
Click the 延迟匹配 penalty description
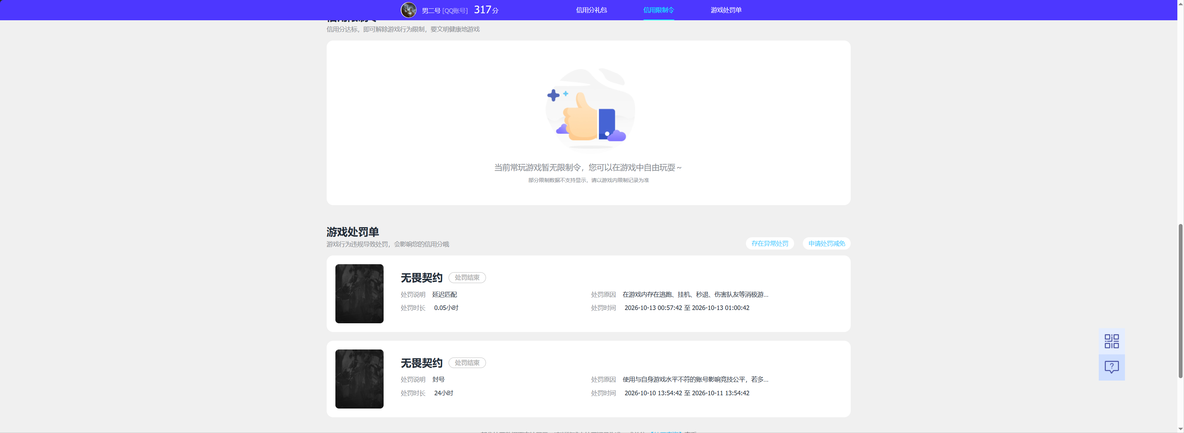444,295
